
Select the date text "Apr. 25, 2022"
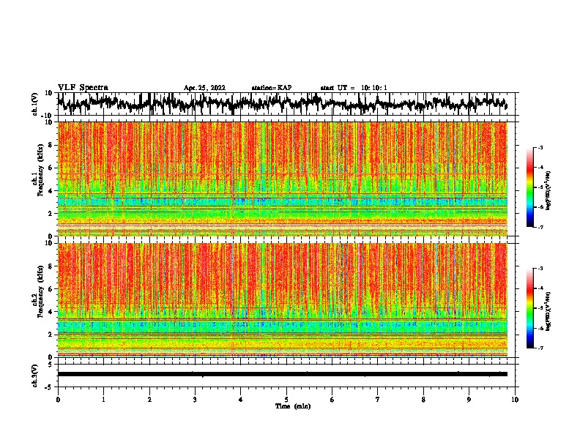pyautogui.click(x=204, y=88)
